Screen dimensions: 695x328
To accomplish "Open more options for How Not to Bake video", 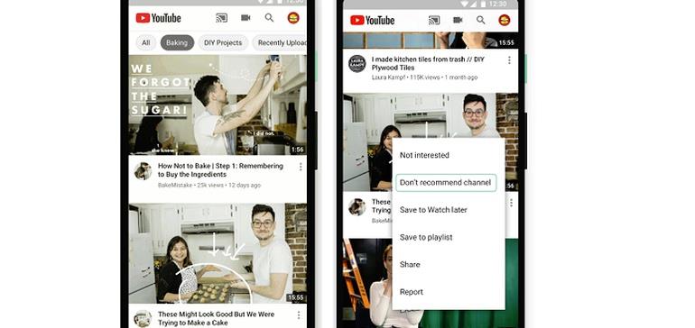I will click(x=301, y=167).
